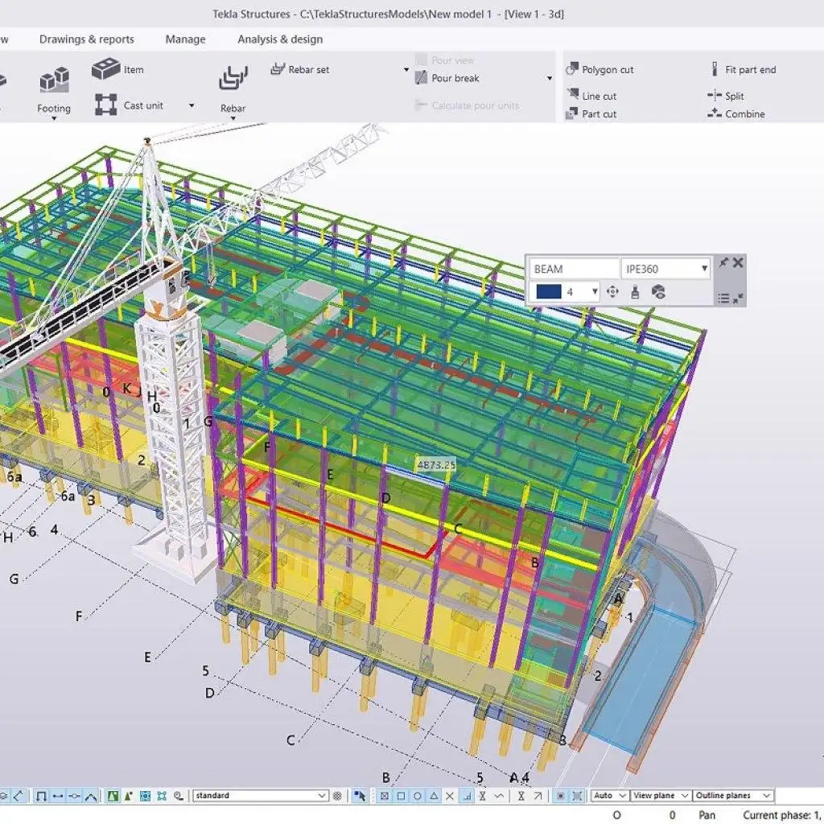824x824 pixels.
Task: Toggle the empty square snap switch
Action: click(401, 796)
